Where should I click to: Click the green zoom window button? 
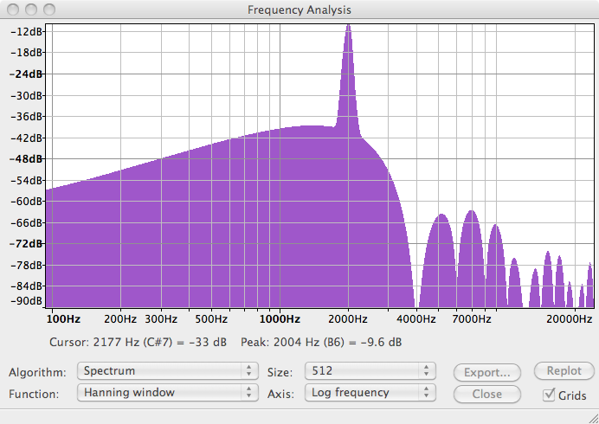49,10
